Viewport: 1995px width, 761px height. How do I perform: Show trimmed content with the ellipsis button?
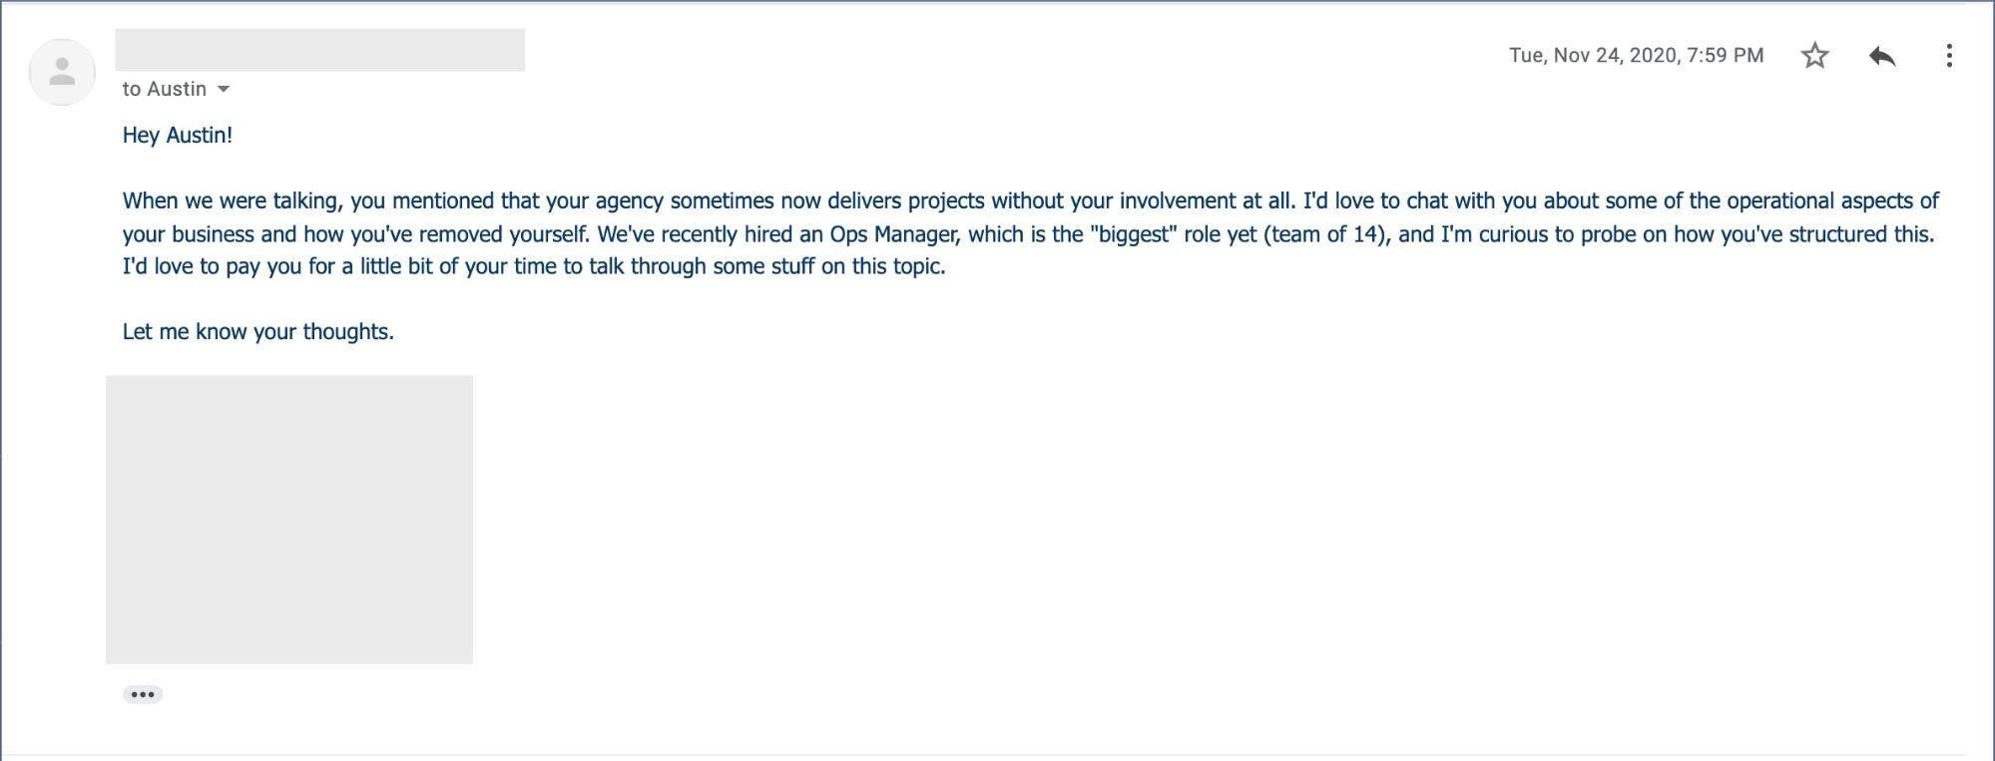(143, 694)
